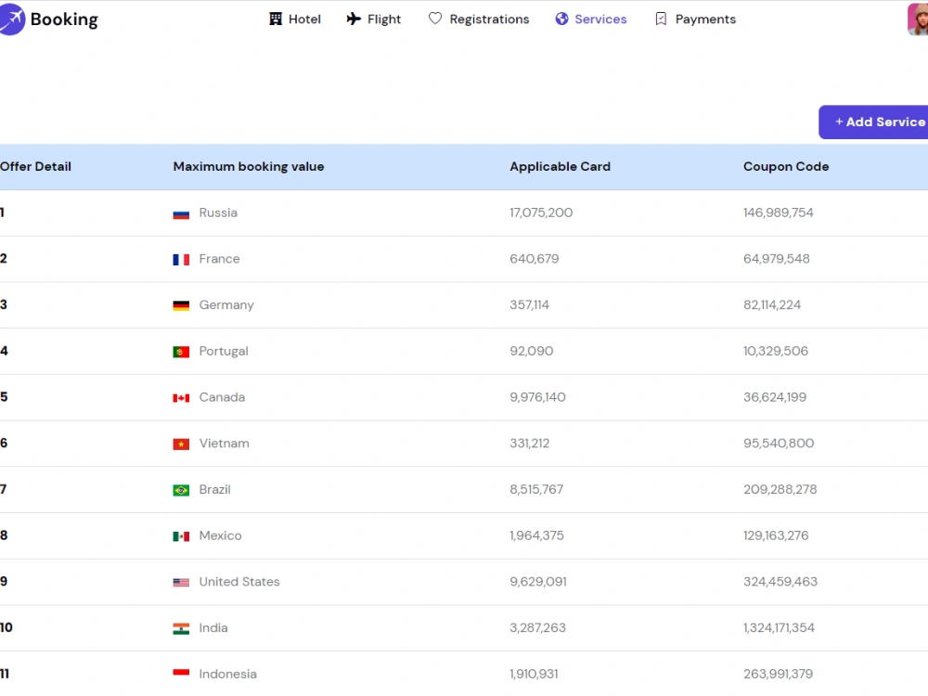928x696 pixels.
Task: Click the value 17,075,200
Action: pyautogui.click(x=541, y=213)
